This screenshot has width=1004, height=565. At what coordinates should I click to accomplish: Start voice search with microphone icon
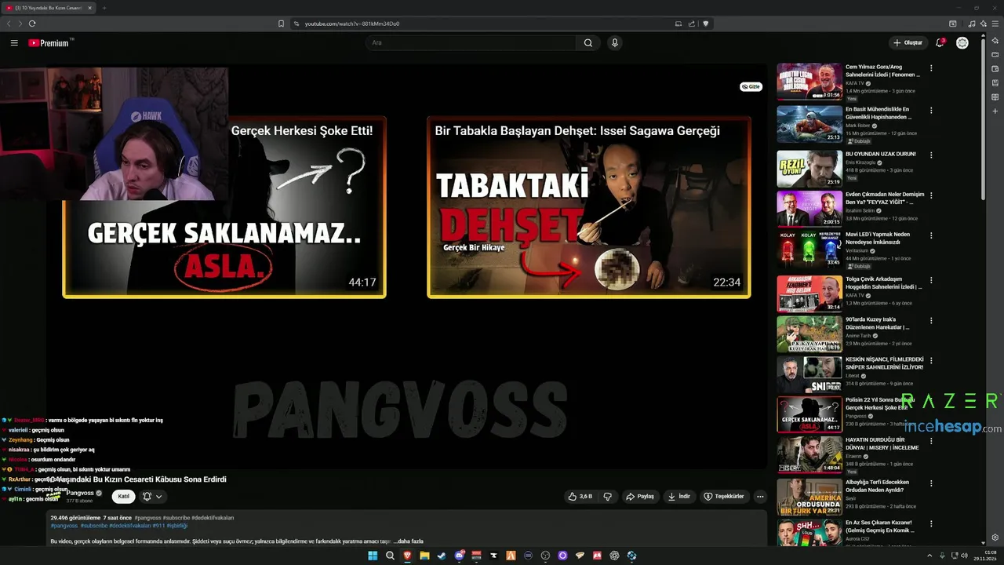point(615,43)
